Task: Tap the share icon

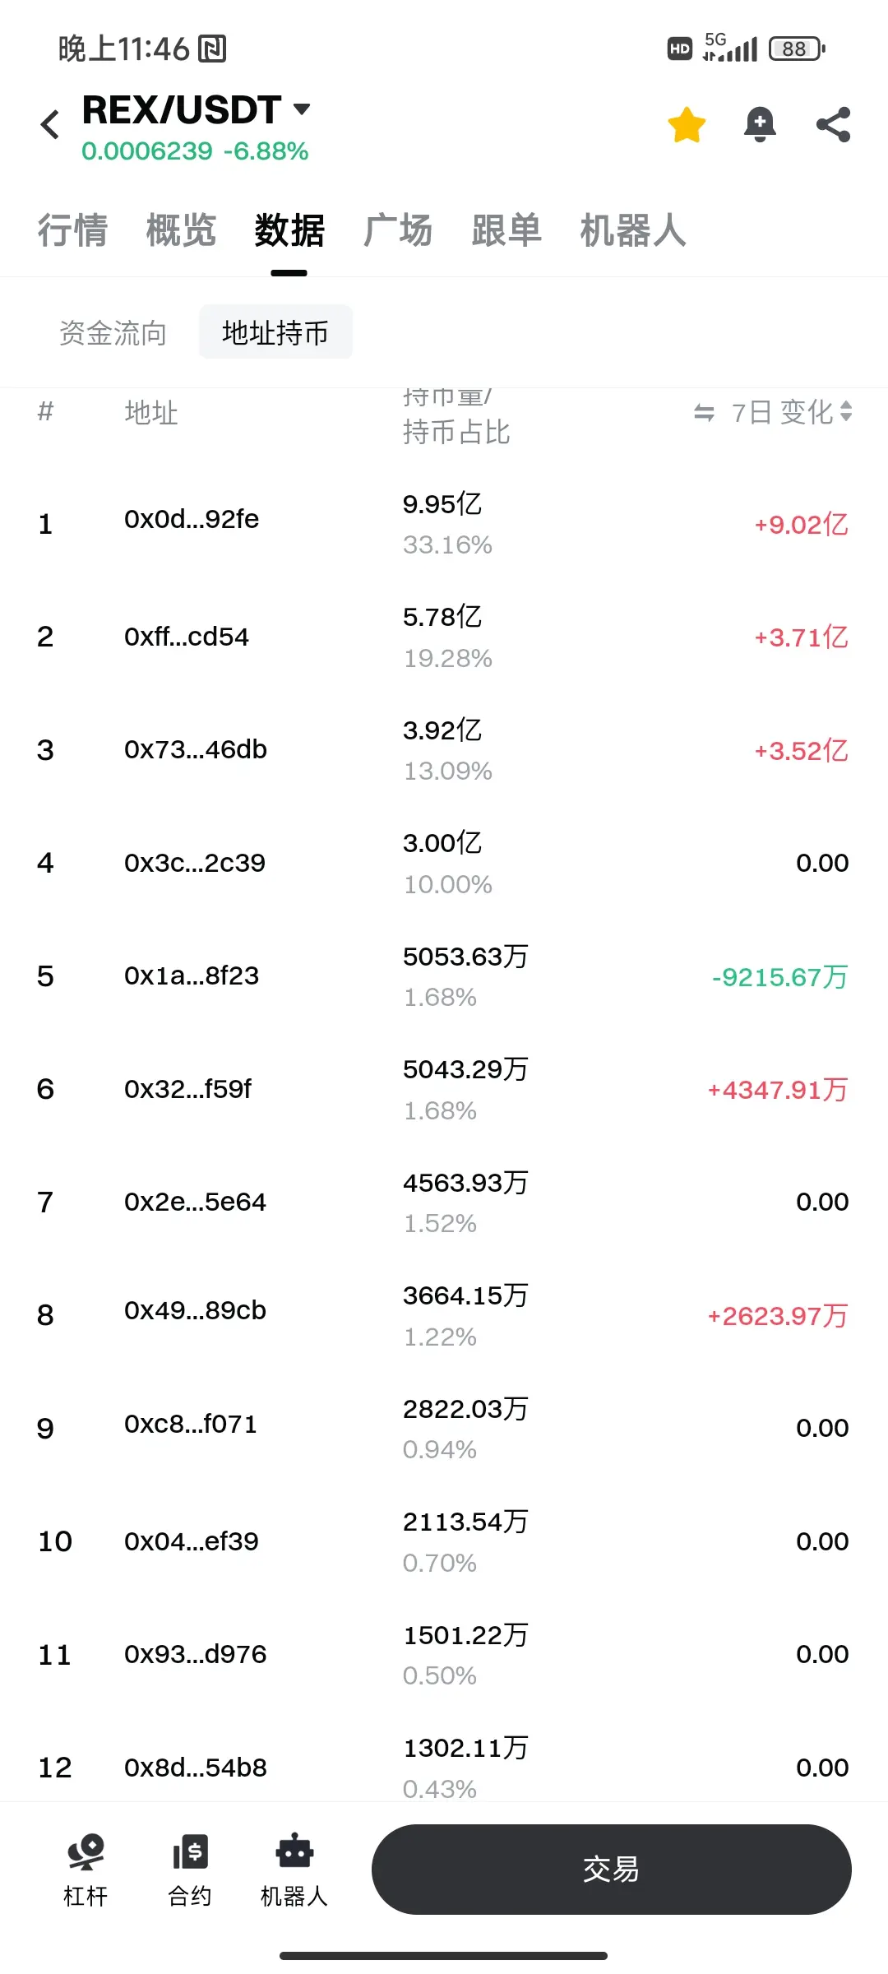Action: [833, 125]
